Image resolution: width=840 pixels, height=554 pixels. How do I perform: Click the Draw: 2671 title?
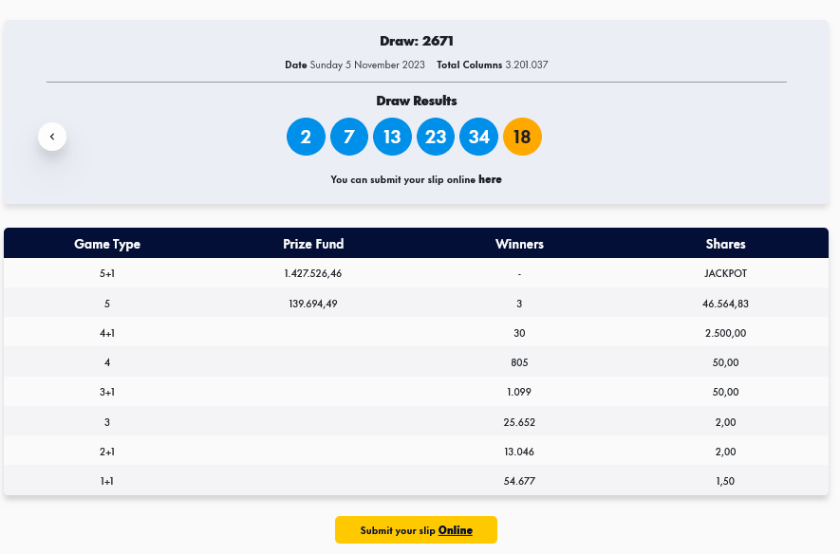(x=417, y=42)
